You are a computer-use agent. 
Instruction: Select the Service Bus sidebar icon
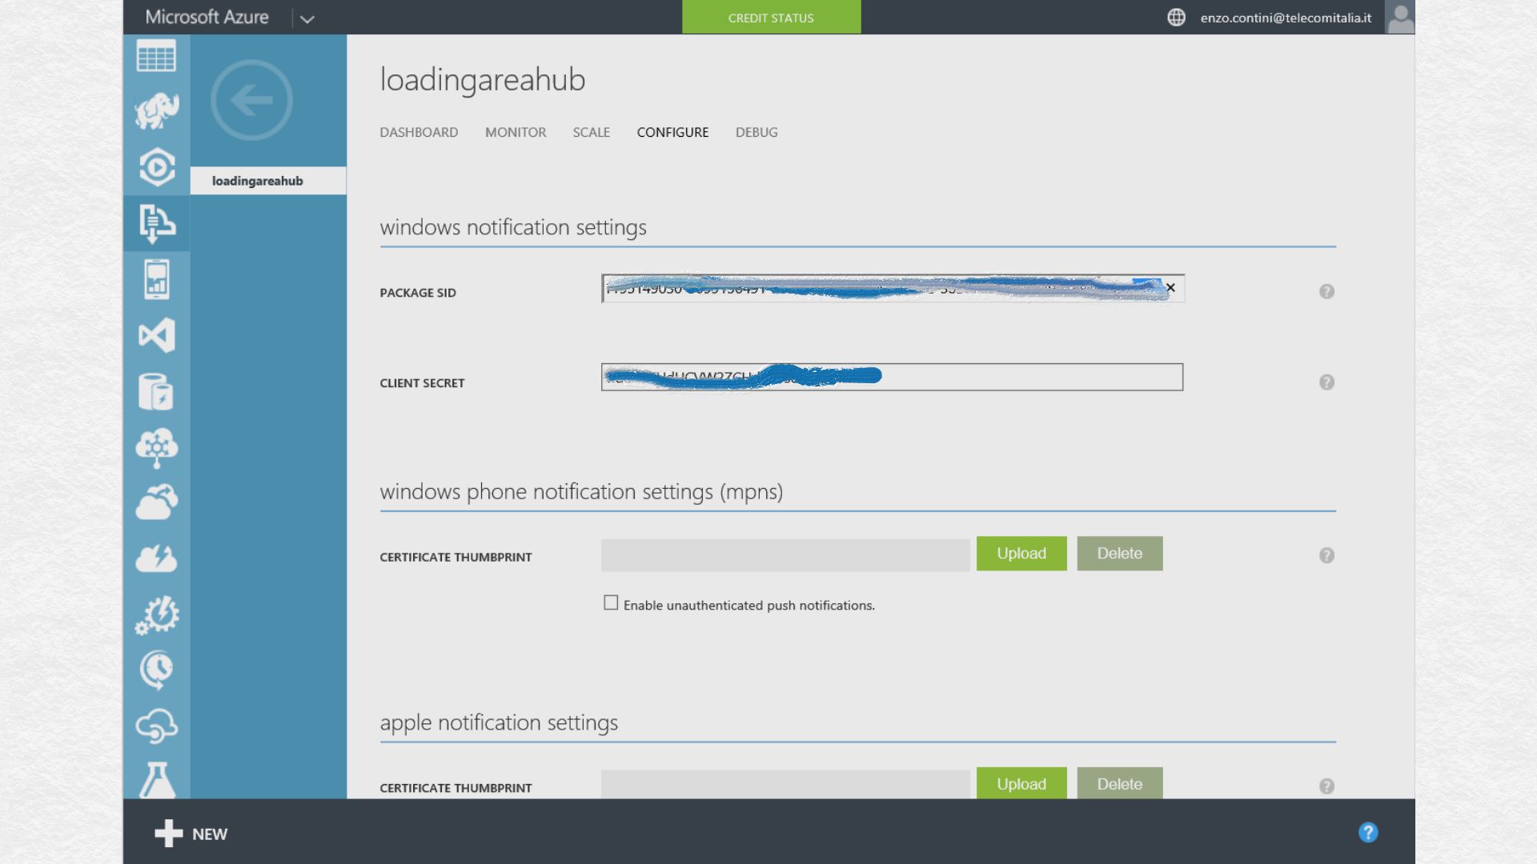point(156,223)
